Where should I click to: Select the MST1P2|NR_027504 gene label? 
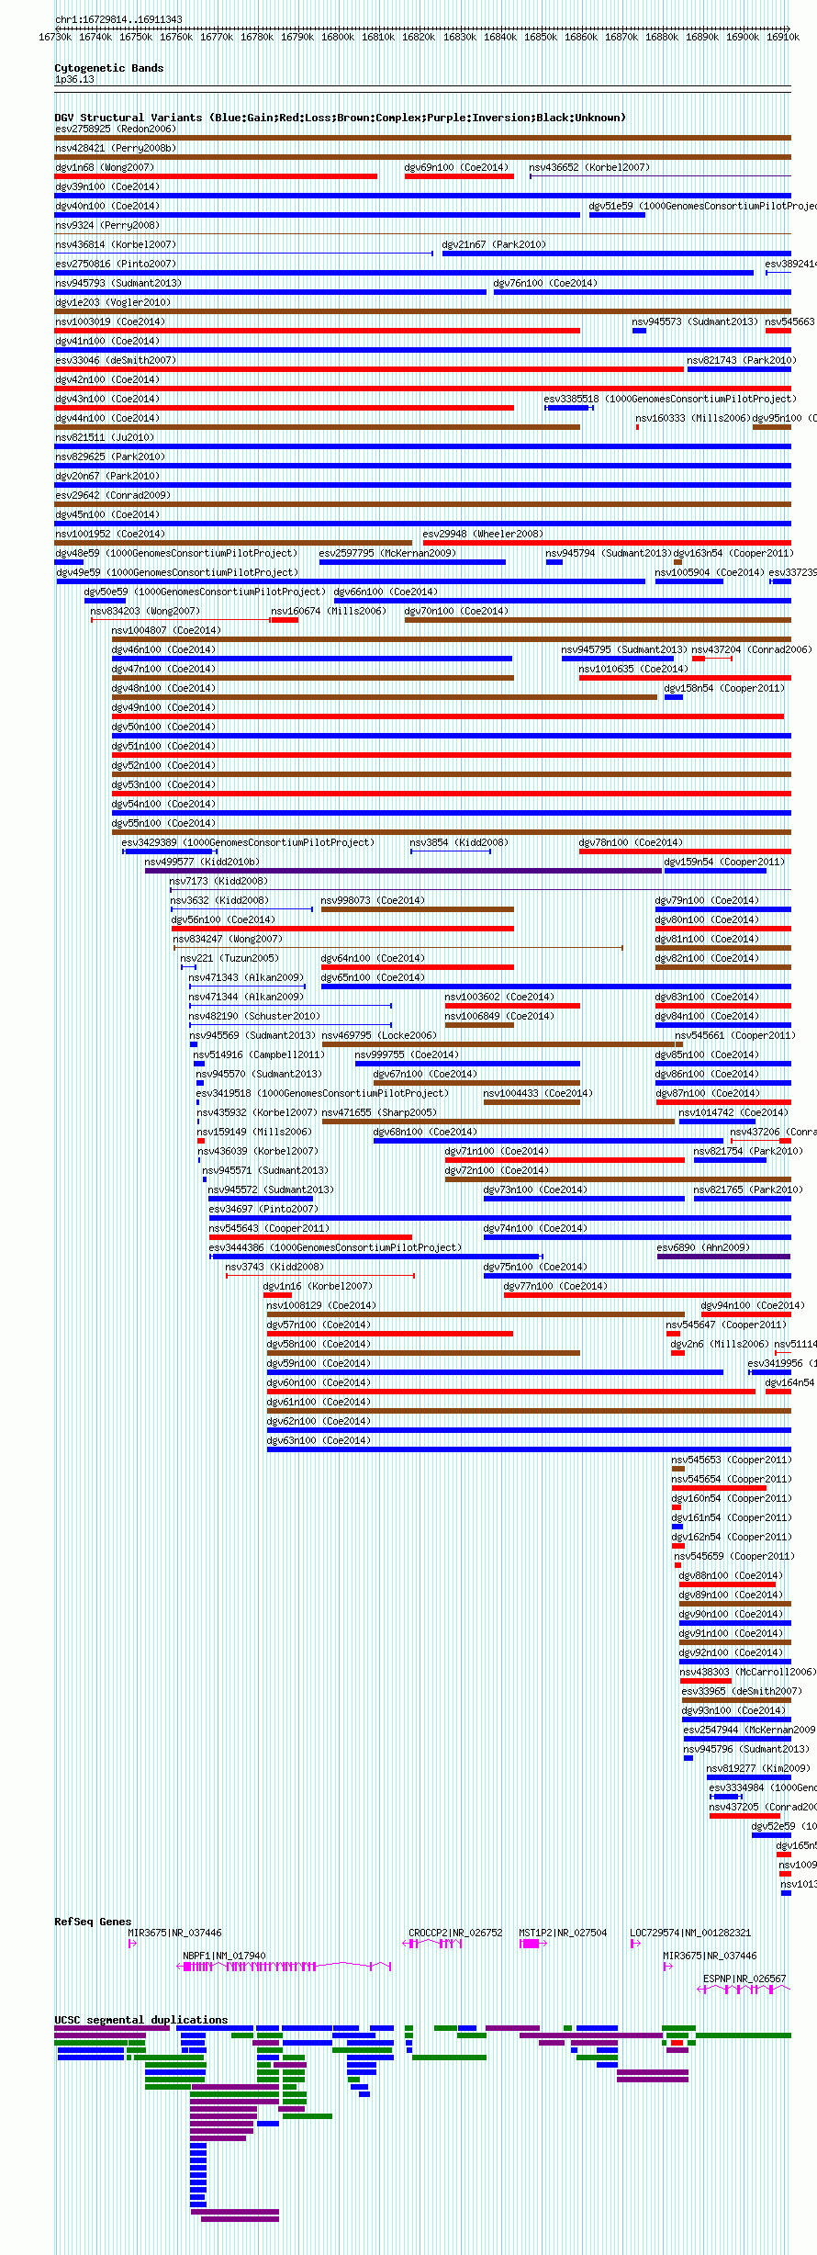(x=564, y=1933)
